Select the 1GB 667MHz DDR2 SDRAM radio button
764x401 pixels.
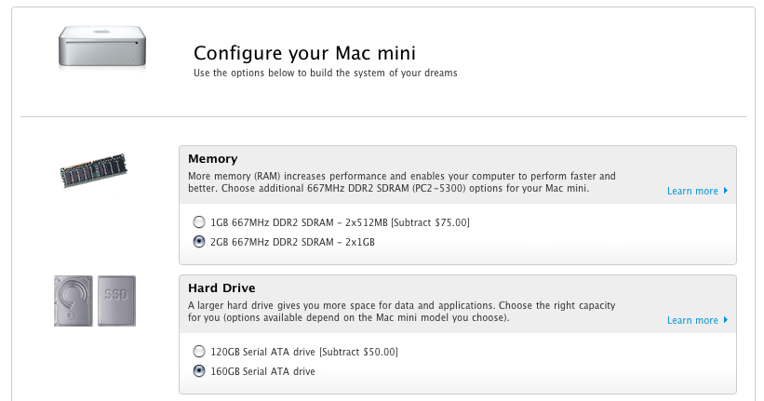pyautogui.click(x=199, y=222)
